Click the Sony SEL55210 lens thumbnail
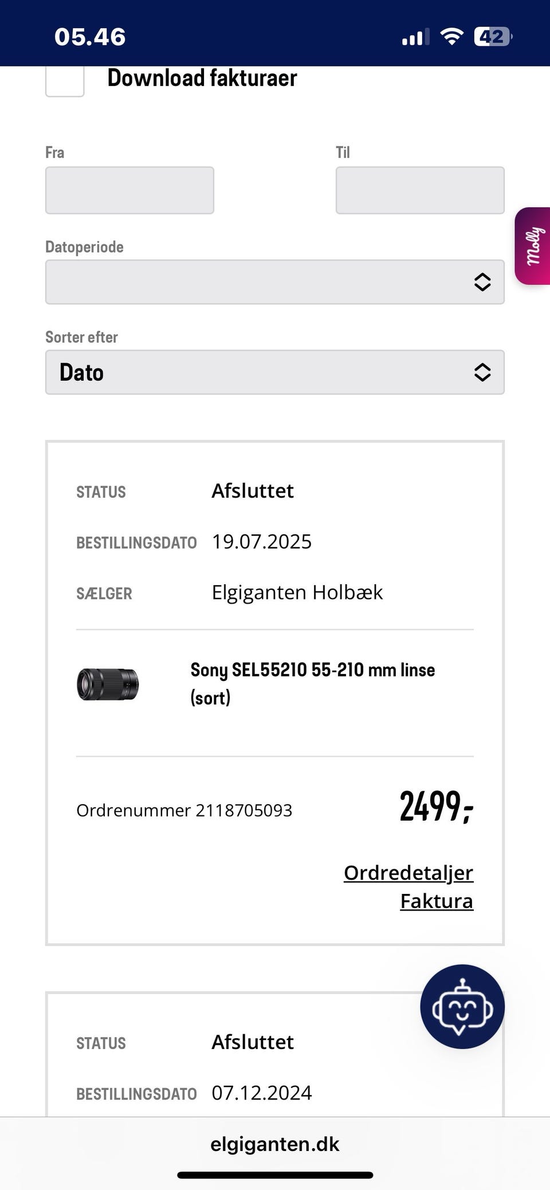The height and width of the screenshot is (1190, 550). click(109, 683)
